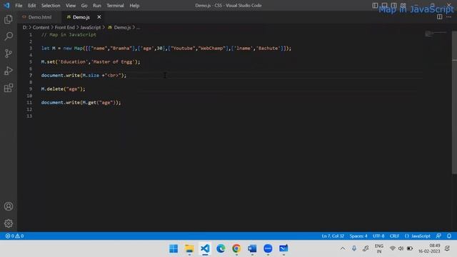Open Microsoft Word from taskbar
The height and width of the screenshot is (257, 457).
pos(252,248)
